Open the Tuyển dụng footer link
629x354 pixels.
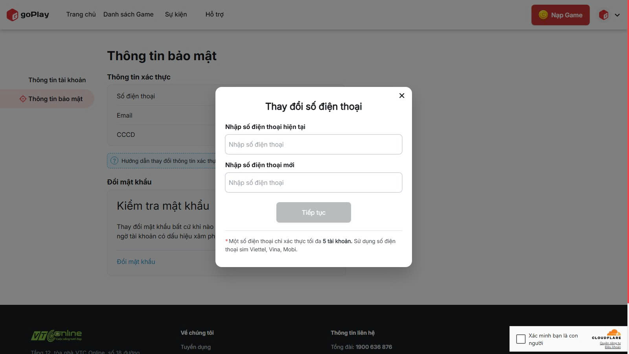click(x=195, y=347)
